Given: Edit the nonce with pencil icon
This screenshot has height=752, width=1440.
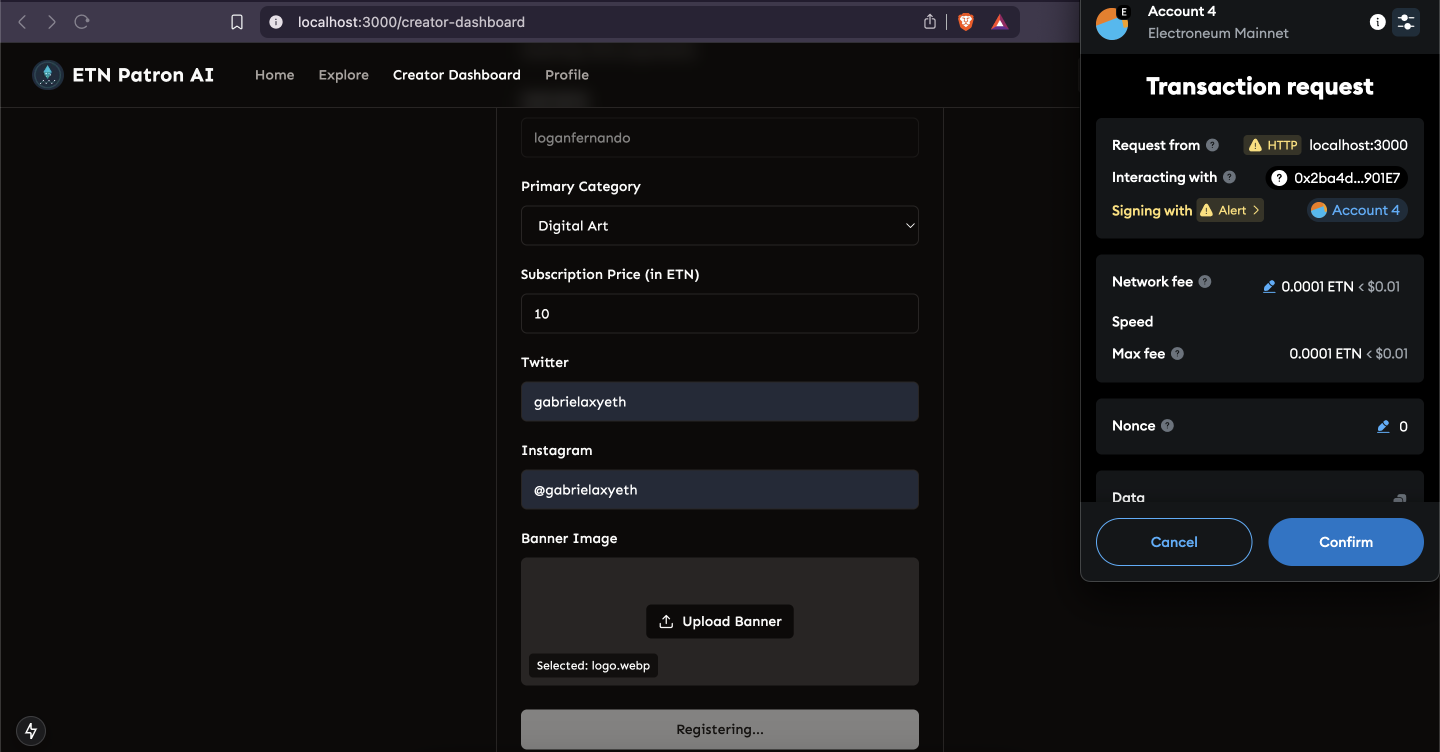Looking at the screenshot, I should pos(1383,426).
